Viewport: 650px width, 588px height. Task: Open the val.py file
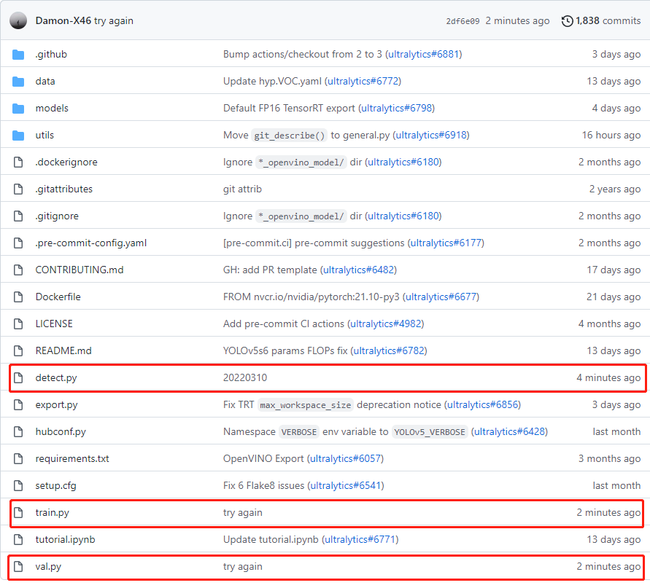coord(48,566)
